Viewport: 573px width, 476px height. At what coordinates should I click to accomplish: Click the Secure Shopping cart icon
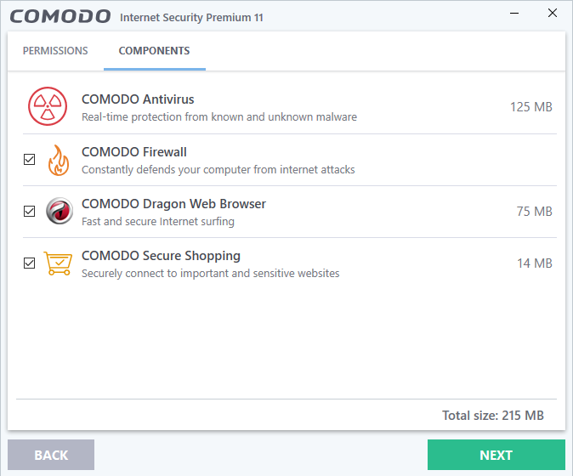coord(59,263)
